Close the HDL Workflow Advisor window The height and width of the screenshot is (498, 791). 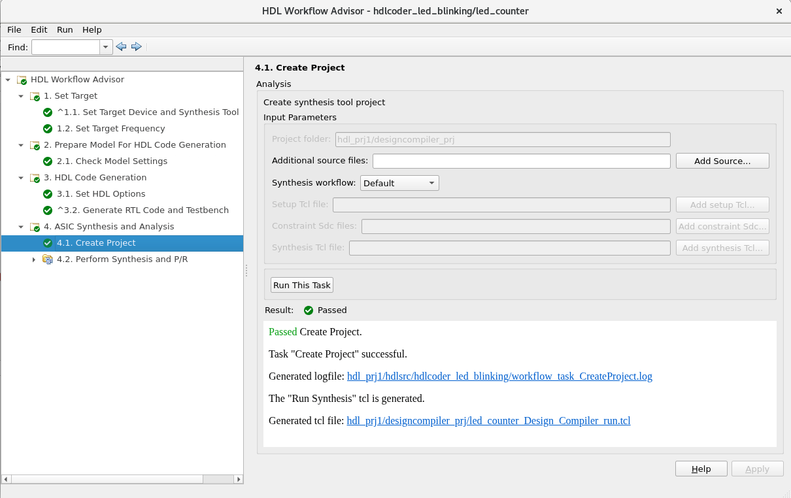[779, 11]
